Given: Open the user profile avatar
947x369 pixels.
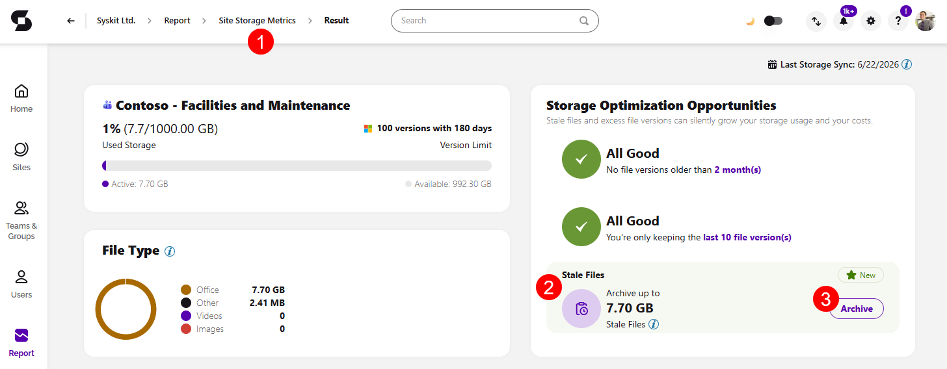Looking at the screenshot, I should pos(925,21).
